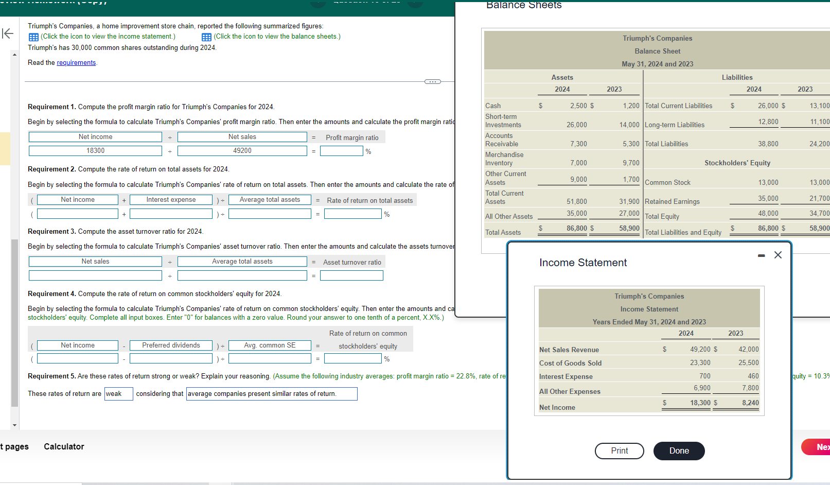This screenshot has height=485, width=830.
Task: Select the rate of return on total assets result field
Action: point(353,214)
